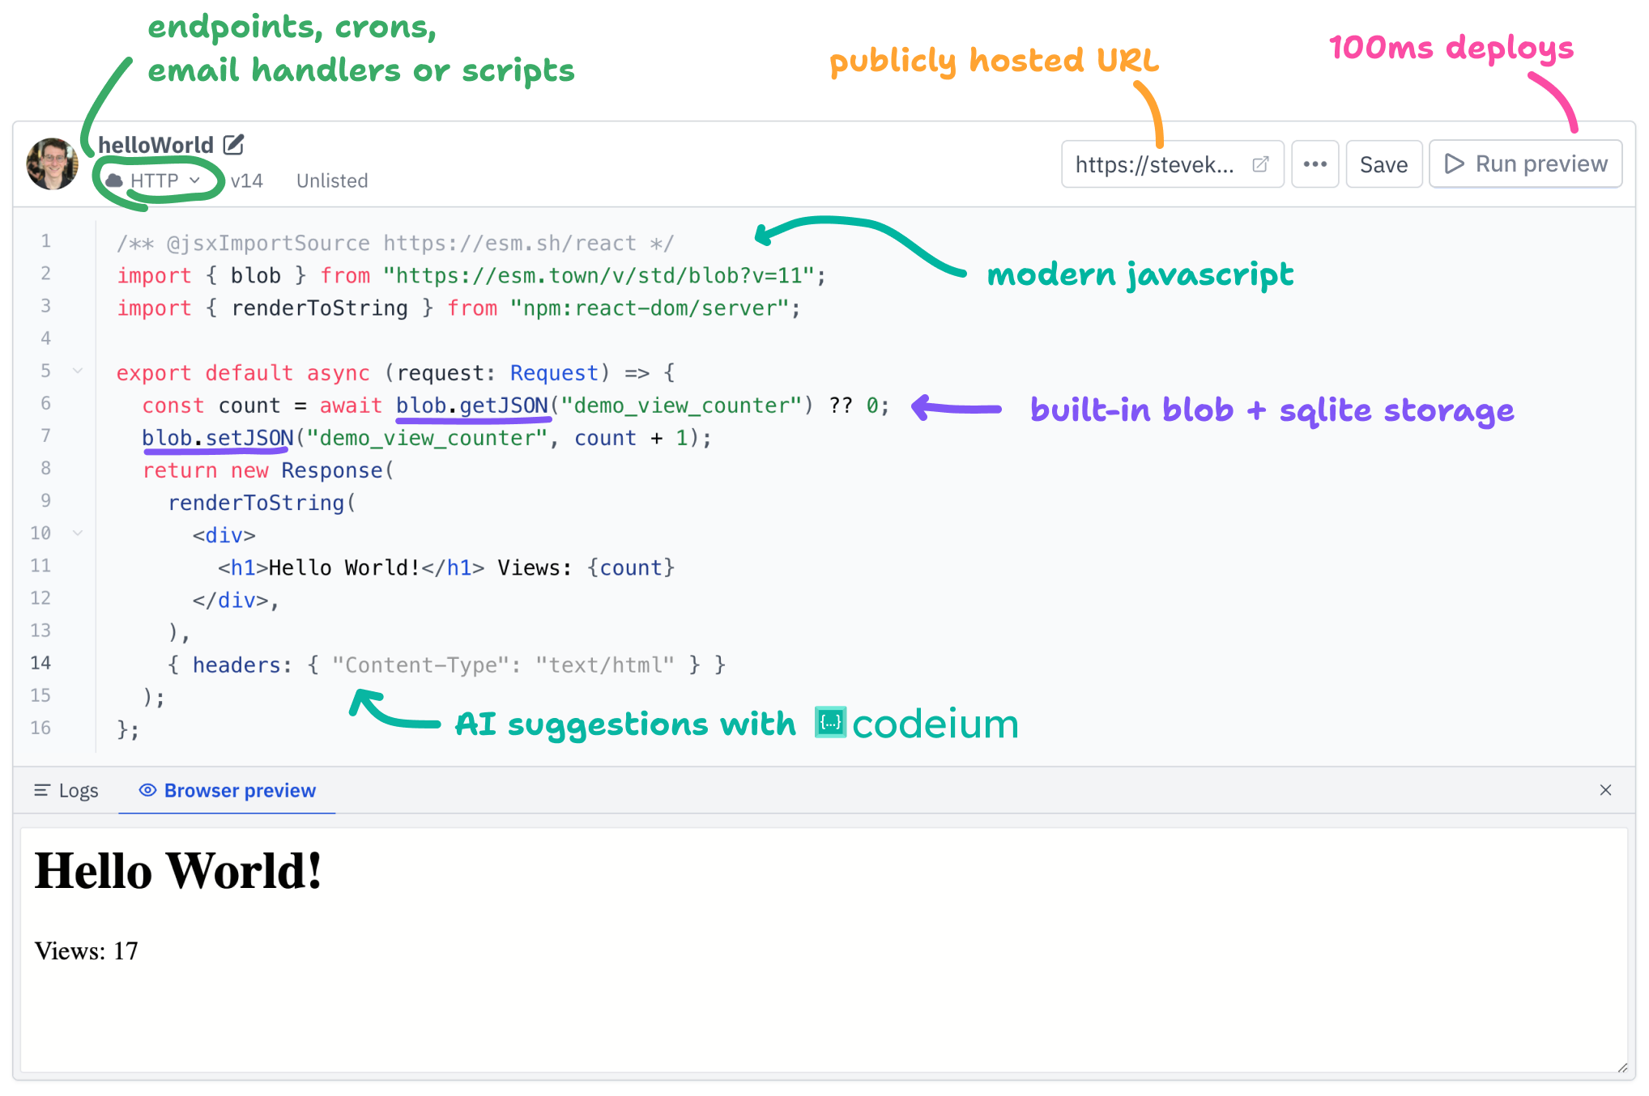
Task: Click the play triangle in Run preview
Action: [x=1455, y=164]
